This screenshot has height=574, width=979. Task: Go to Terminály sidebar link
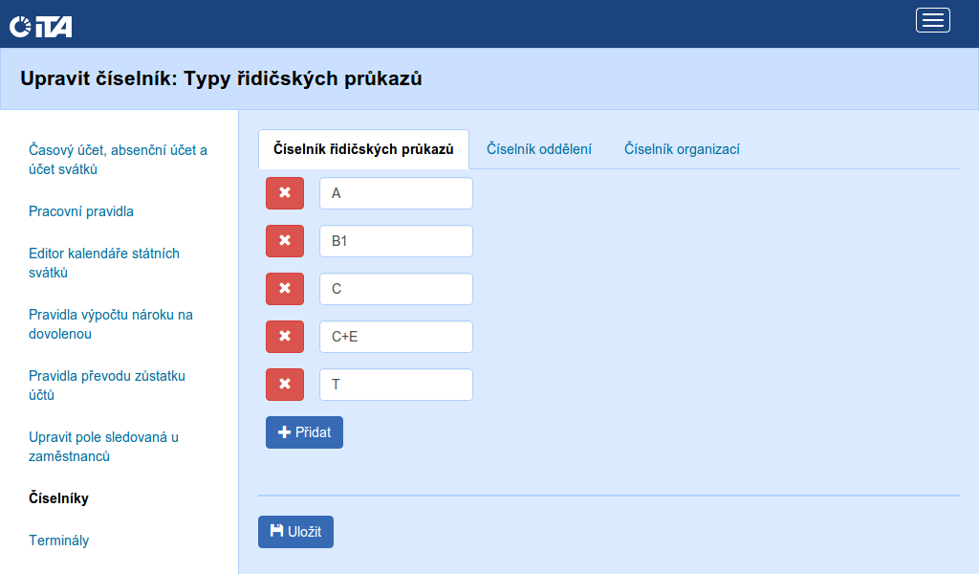58,541
